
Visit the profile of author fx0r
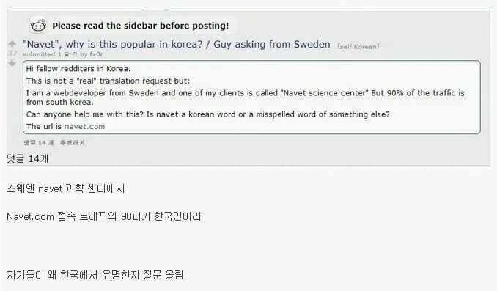96,54
